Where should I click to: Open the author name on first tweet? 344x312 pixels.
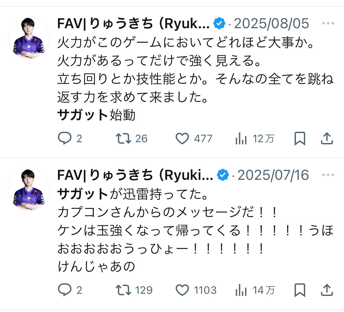click(133, 24)
